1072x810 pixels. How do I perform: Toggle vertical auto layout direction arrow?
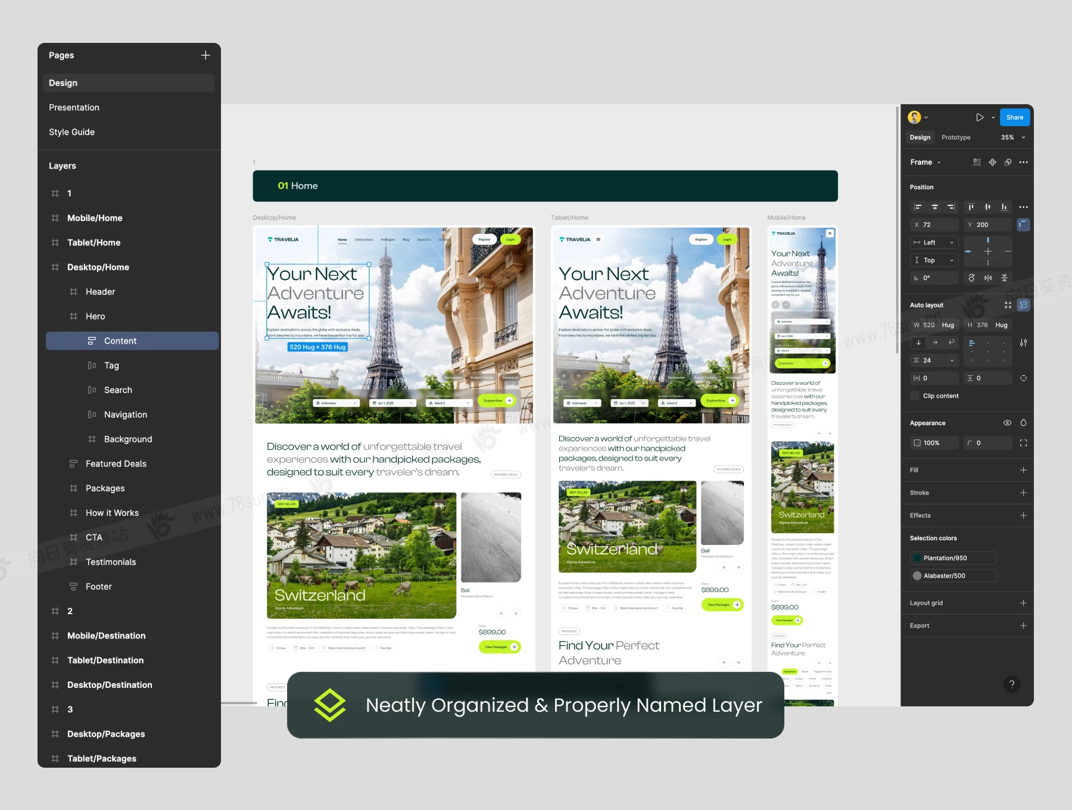[918, 342]
